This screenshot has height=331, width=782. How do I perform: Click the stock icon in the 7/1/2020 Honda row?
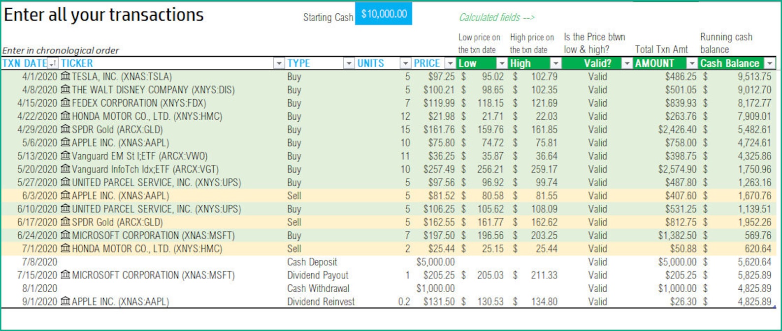click(65, 248)
